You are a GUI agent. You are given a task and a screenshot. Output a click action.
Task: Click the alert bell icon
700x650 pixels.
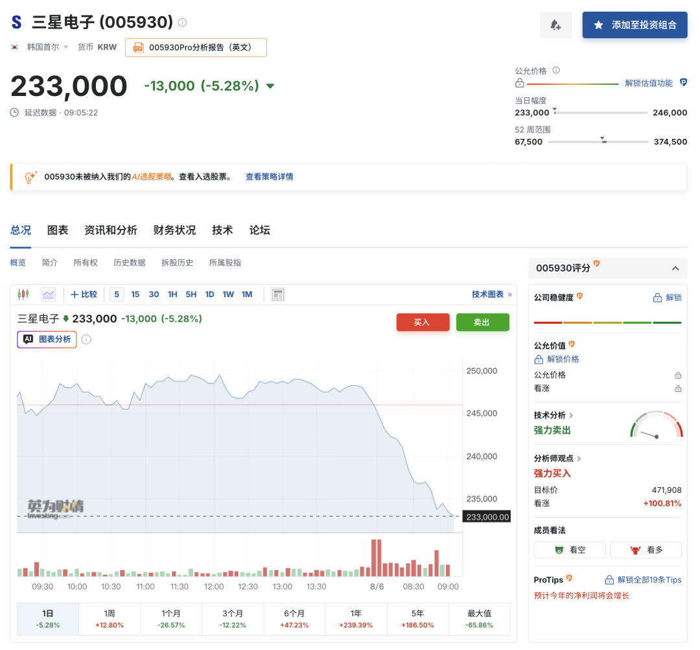555,25
